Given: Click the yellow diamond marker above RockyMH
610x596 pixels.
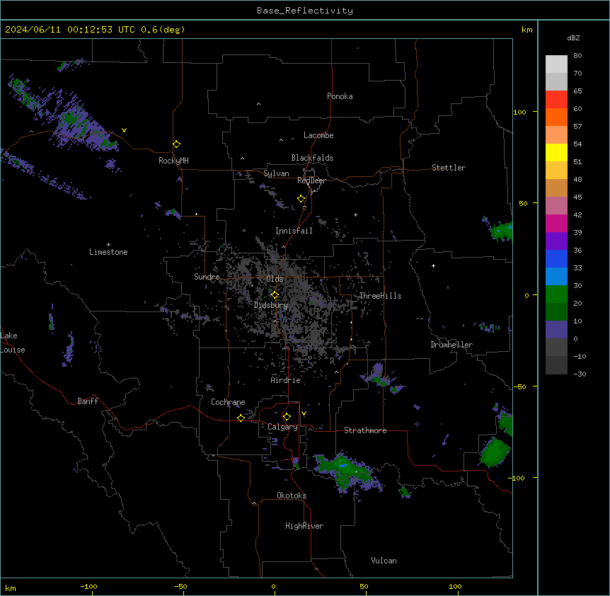Looking at the screenshot, I should tap(176, 144).
